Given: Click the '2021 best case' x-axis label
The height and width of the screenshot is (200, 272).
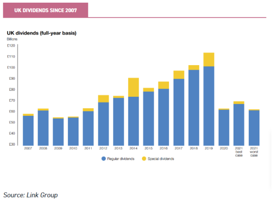Looking at the screenshot, I should click(x=239, y=152).
